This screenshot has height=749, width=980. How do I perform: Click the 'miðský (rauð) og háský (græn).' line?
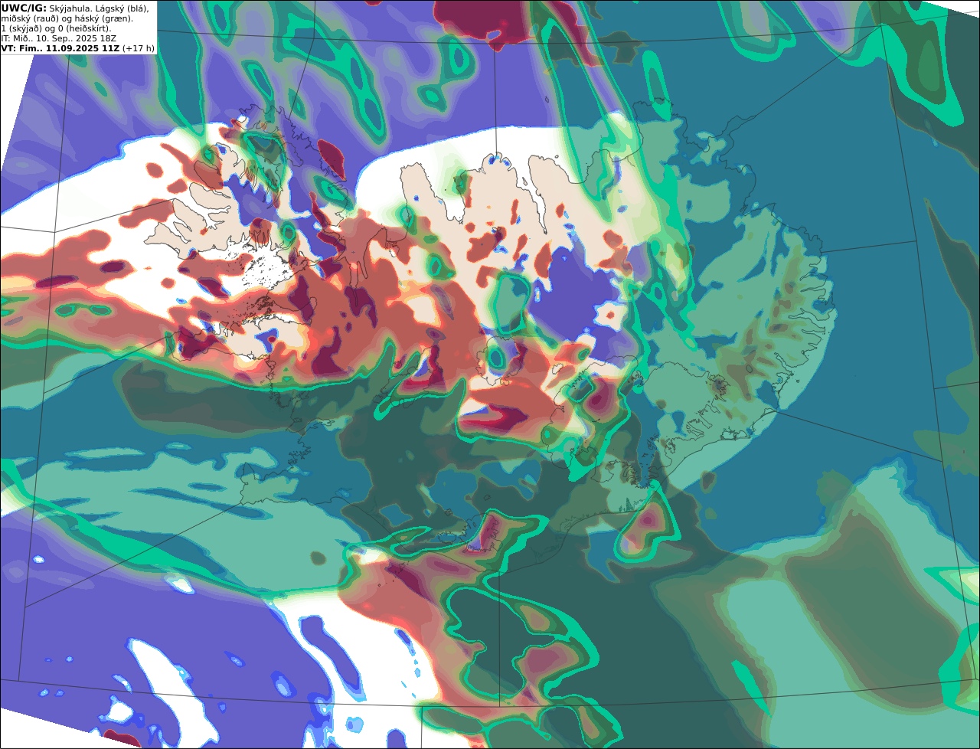67,18
